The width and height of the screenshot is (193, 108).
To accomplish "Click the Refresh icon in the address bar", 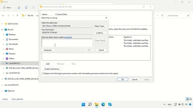I will 162,15.
